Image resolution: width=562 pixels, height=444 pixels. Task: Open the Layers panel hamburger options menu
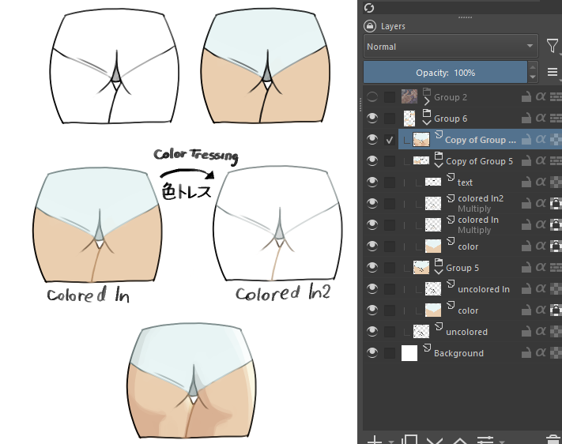coord(553,72)
